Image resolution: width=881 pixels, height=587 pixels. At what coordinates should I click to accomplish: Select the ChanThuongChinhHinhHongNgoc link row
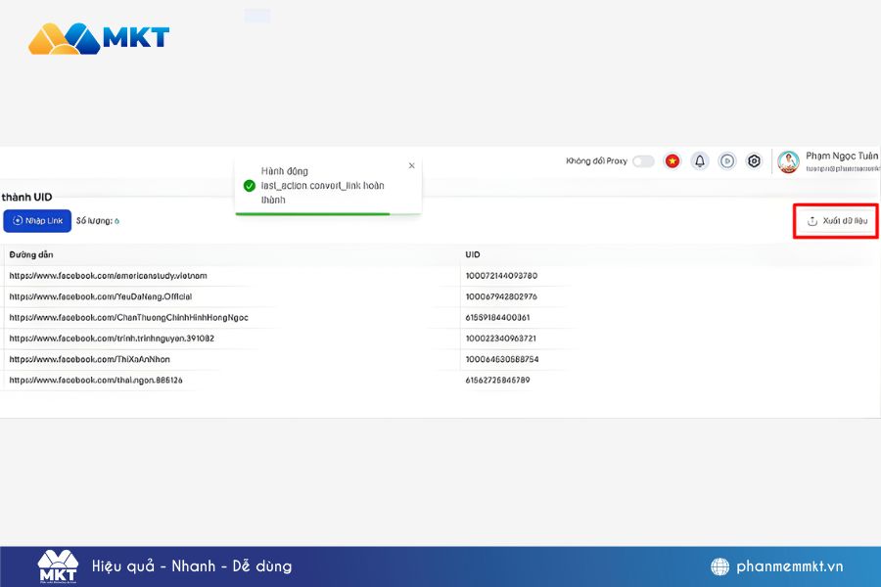[128, 317]
